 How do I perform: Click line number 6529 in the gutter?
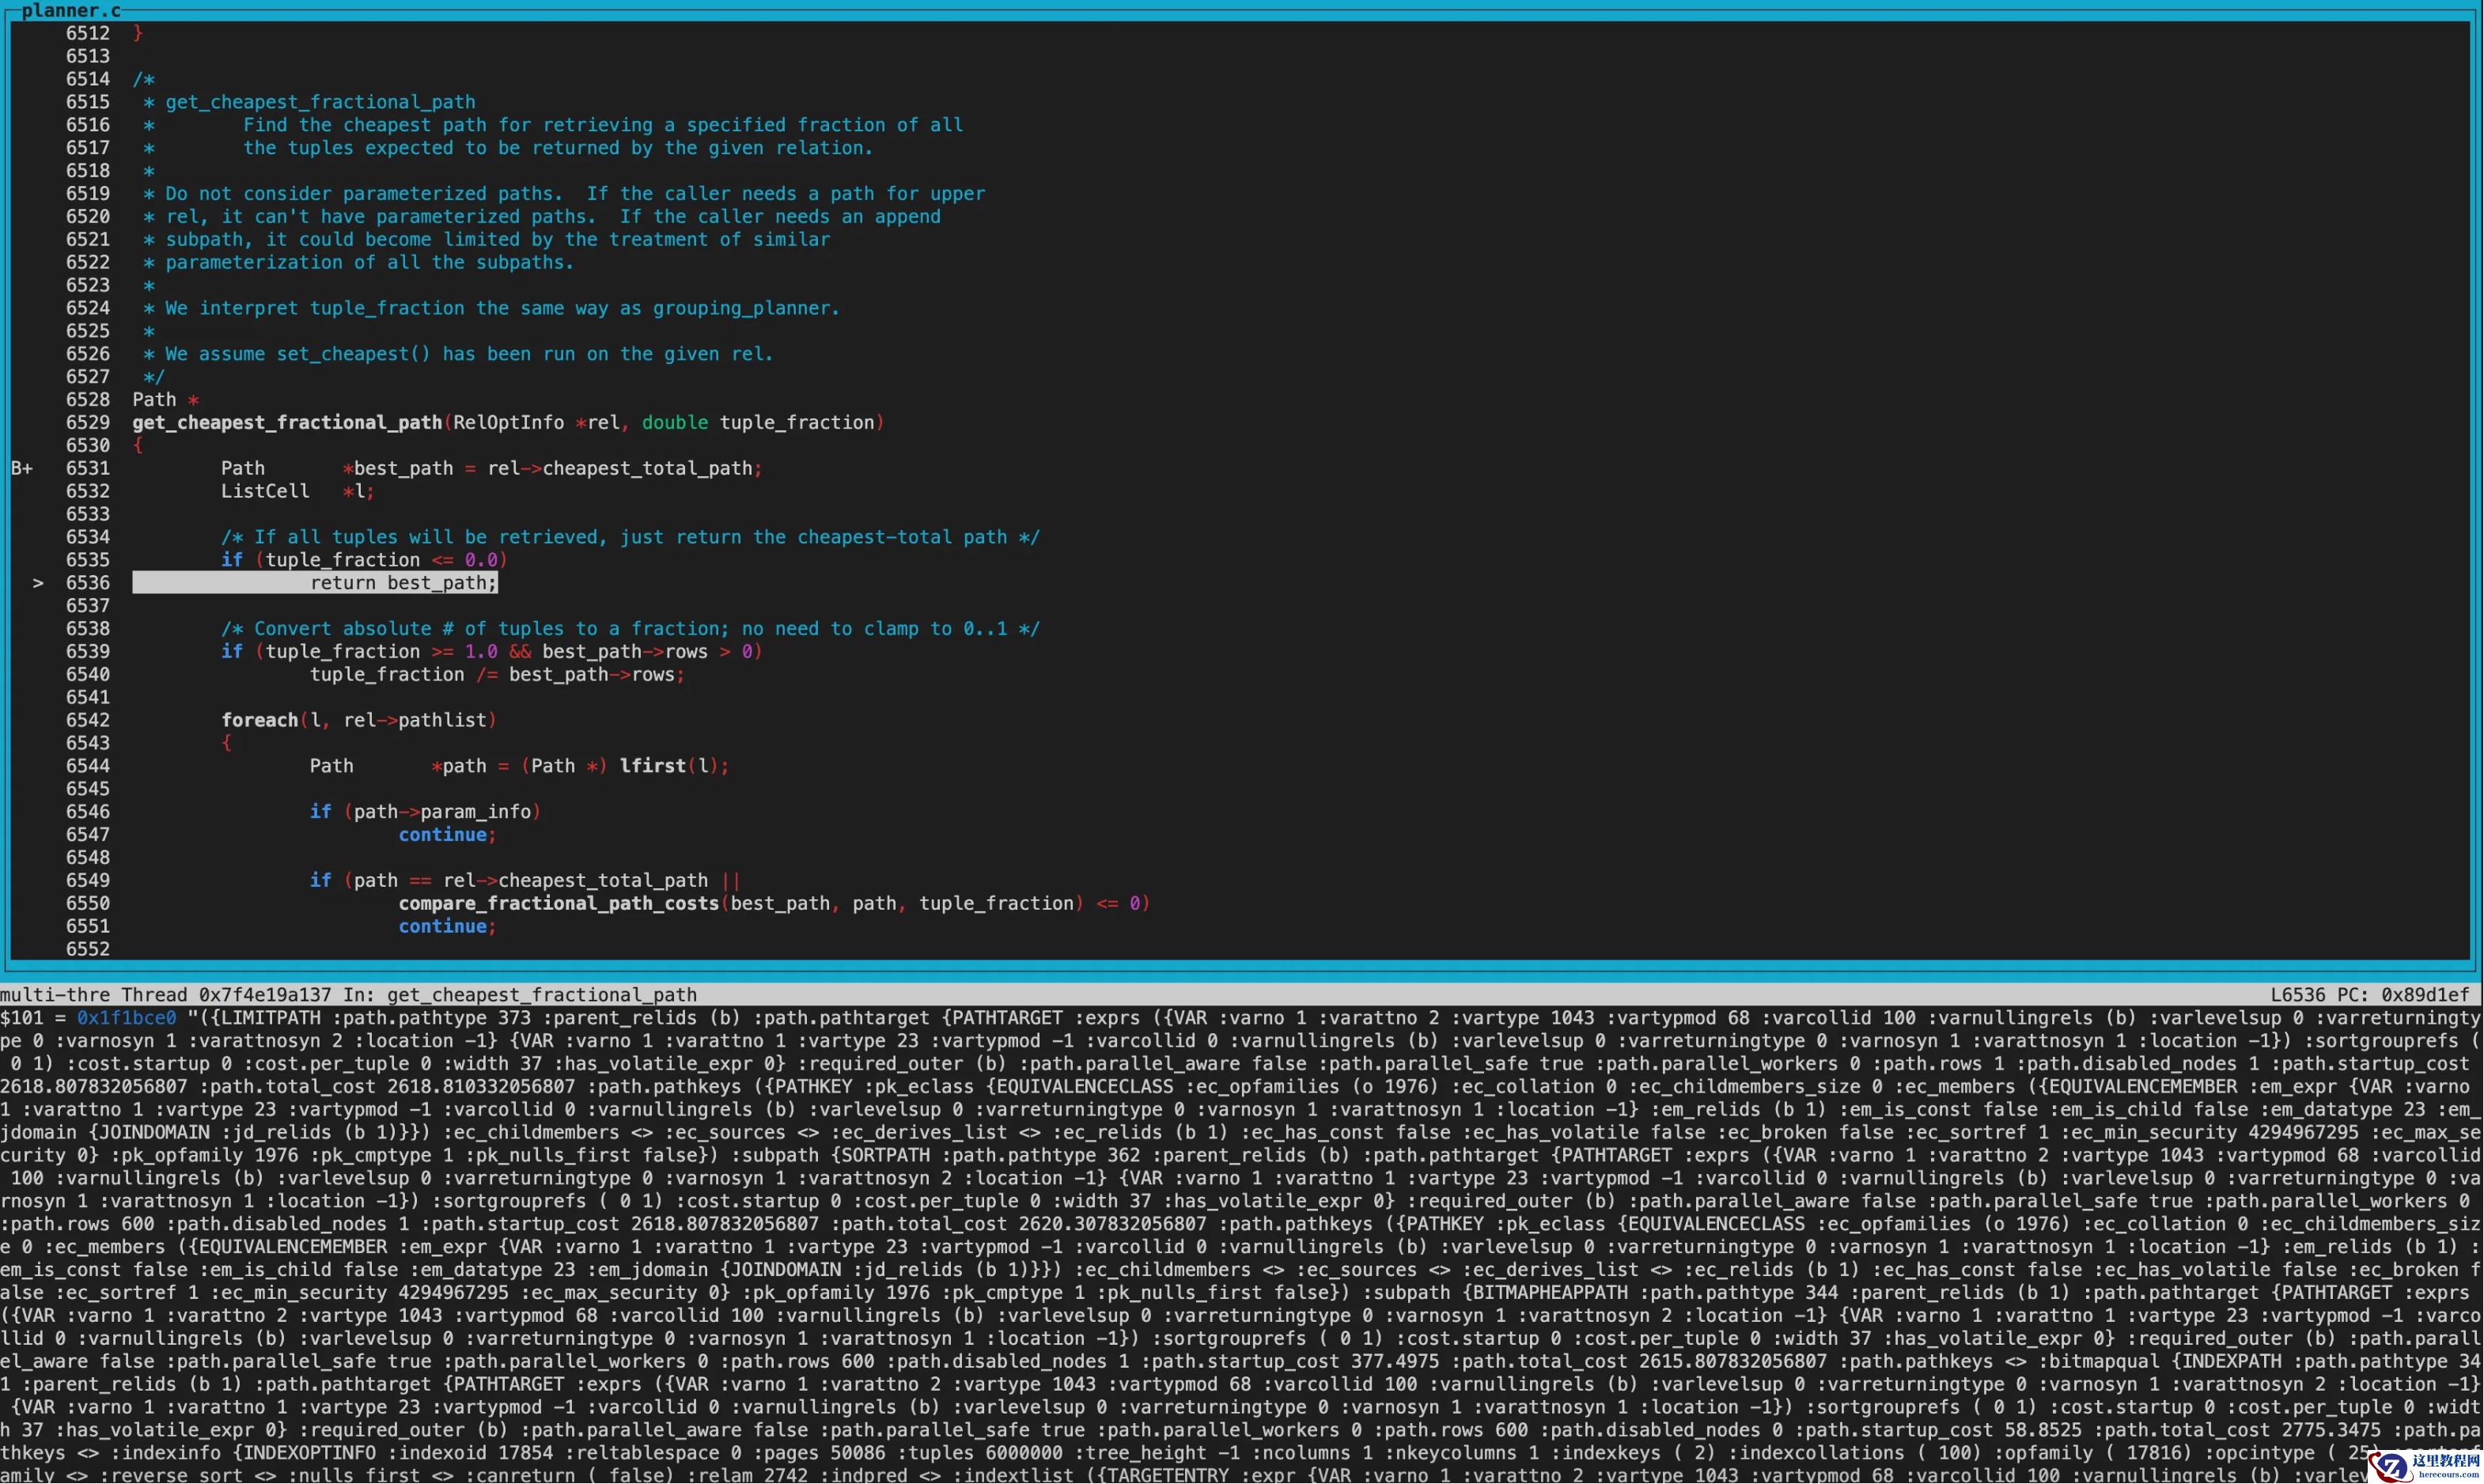click(88, 422)
